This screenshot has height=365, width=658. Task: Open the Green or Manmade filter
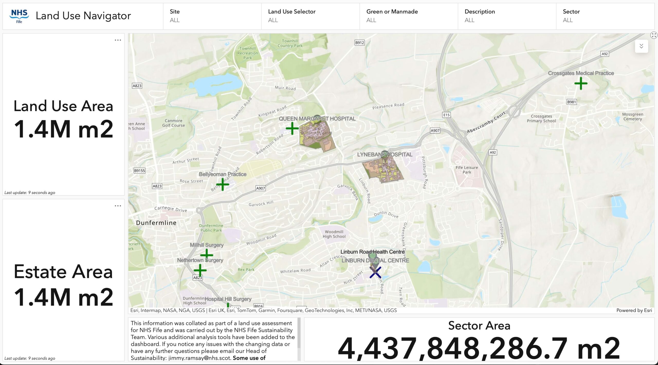pyautogui.click(x=408, y=16)
